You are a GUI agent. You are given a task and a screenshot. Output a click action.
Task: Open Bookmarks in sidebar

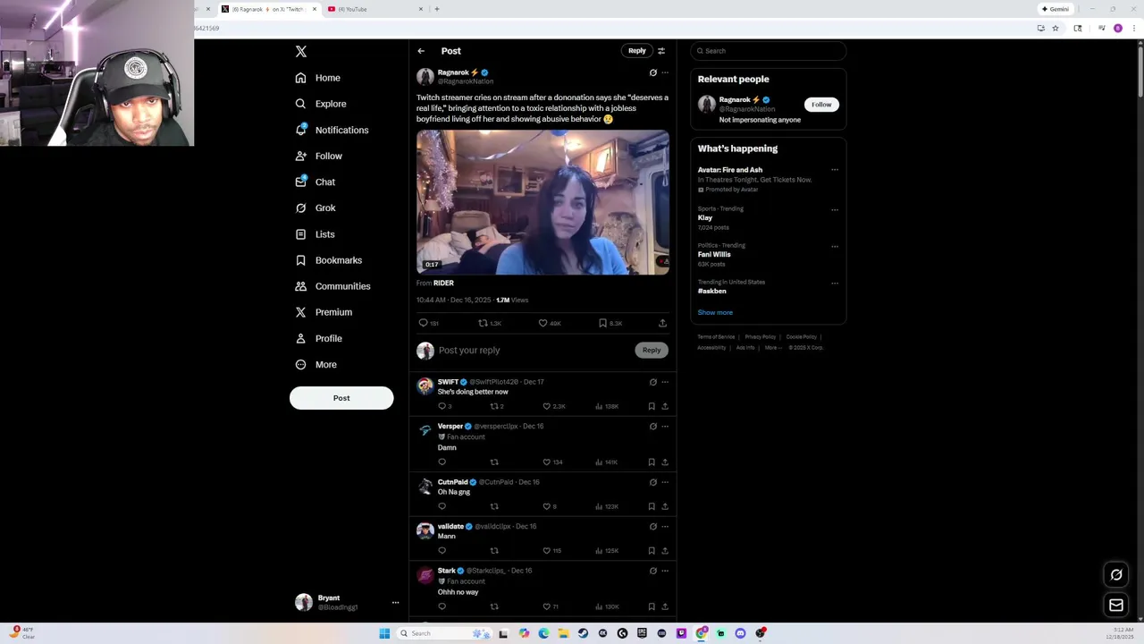point(329,260)
